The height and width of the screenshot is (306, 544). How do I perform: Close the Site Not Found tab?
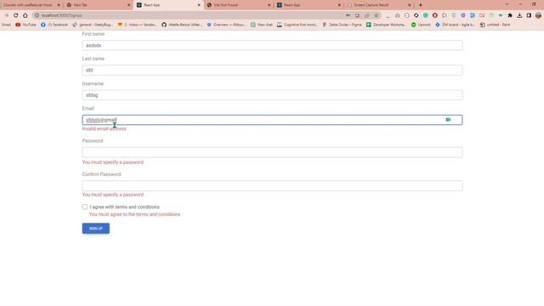[269, 5]
